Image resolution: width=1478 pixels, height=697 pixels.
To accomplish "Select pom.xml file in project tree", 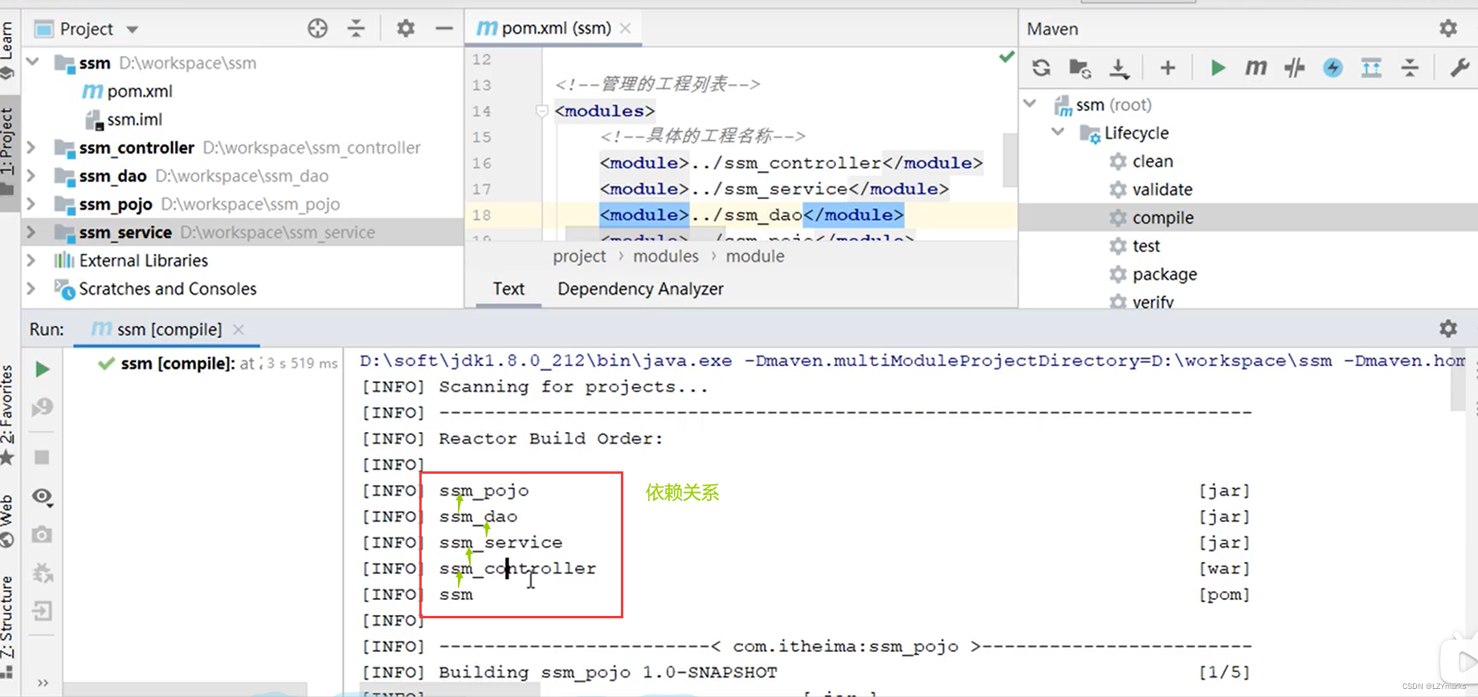I will click(128, 92).
